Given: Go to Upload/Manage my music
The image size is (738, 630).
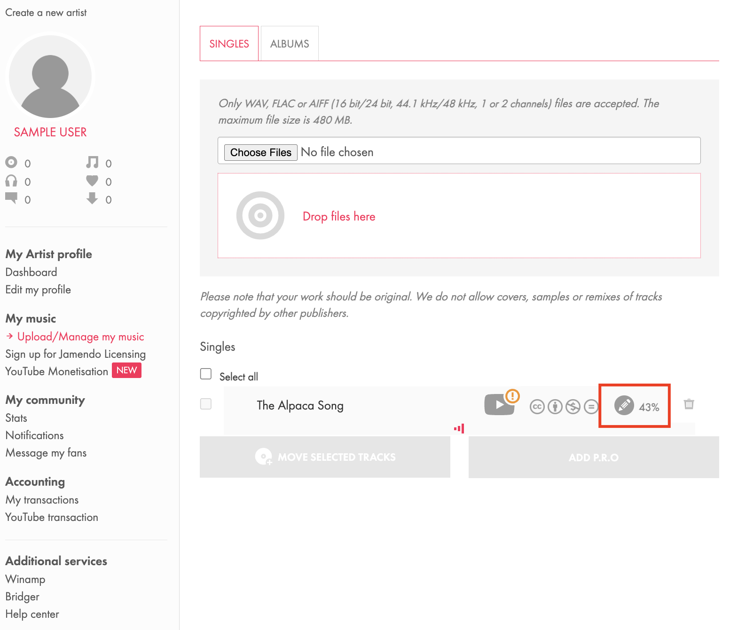Looking at the screenshot, I should point(80,337).
